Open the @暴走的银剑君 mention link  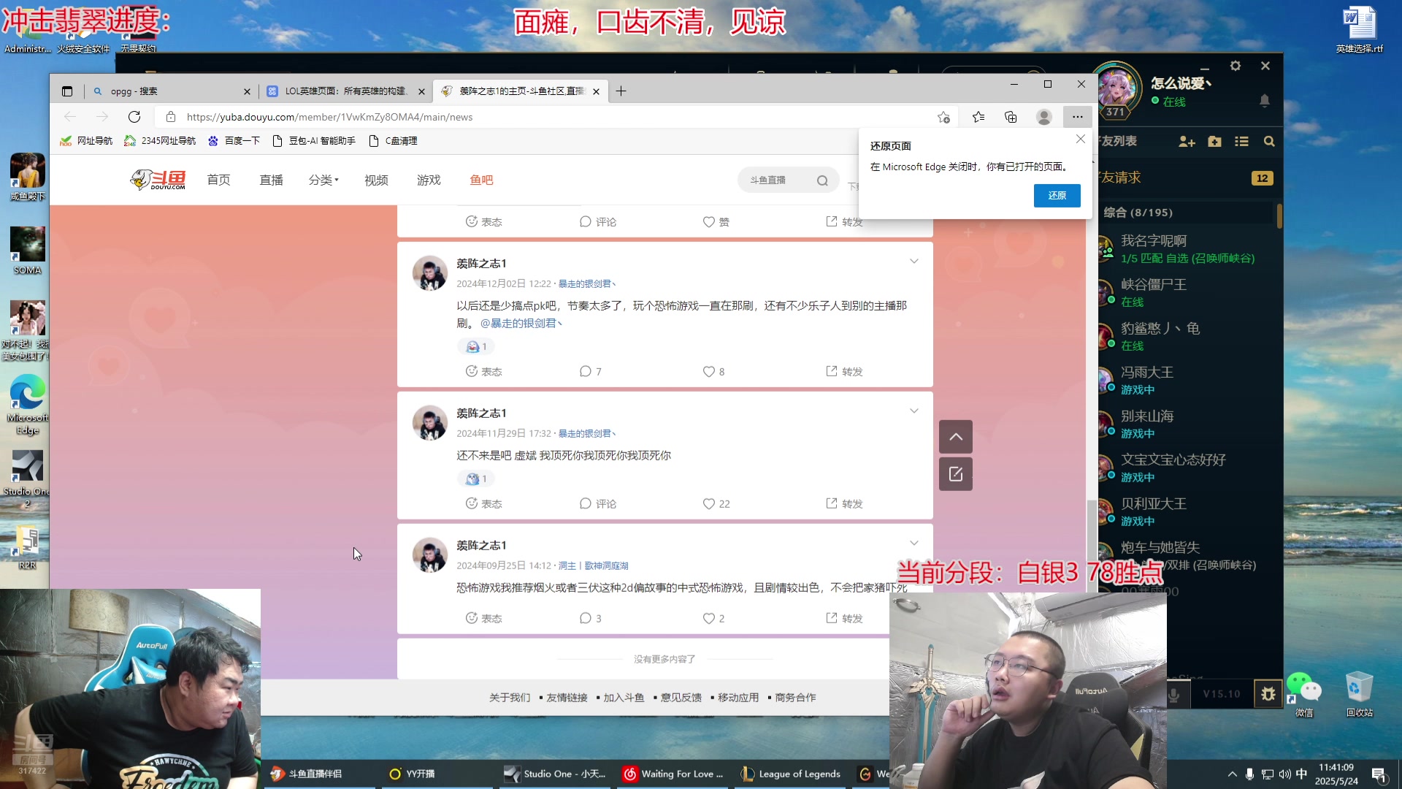(x=521, y=323)
